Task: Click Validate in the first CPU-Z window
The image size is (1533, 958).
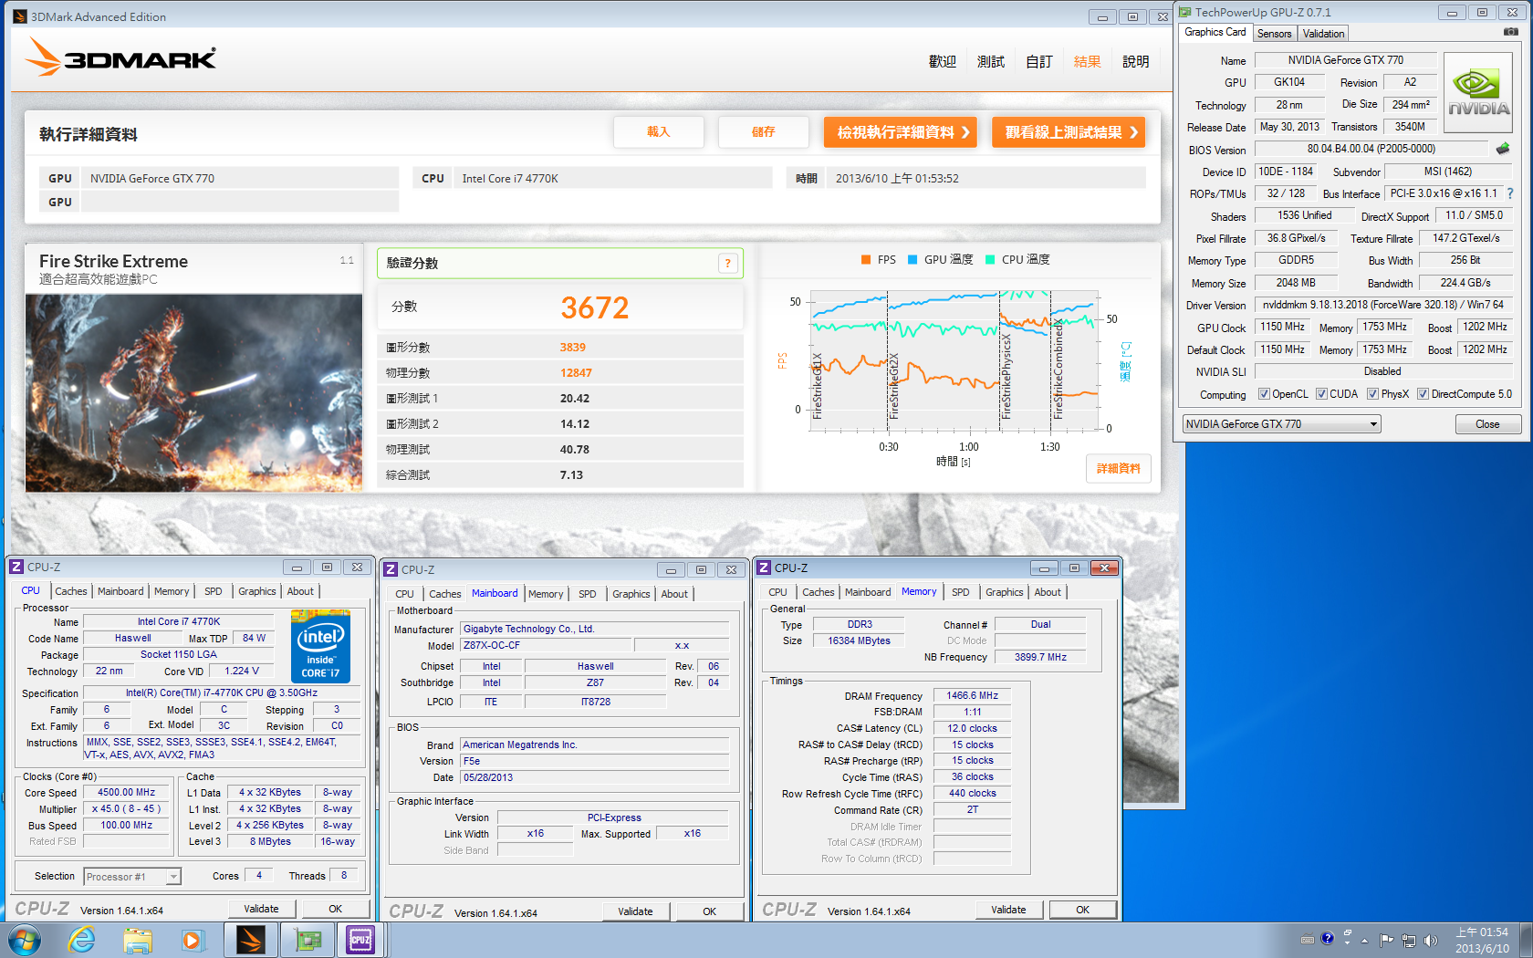Action: tap(261, 909)
